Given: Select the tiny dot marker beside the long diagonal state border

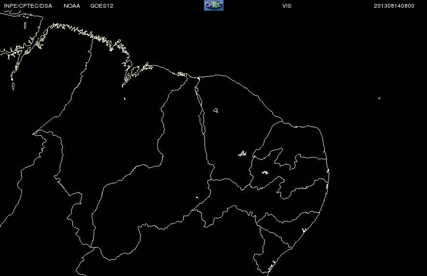Looking at the screenshot, I should 197,197.
